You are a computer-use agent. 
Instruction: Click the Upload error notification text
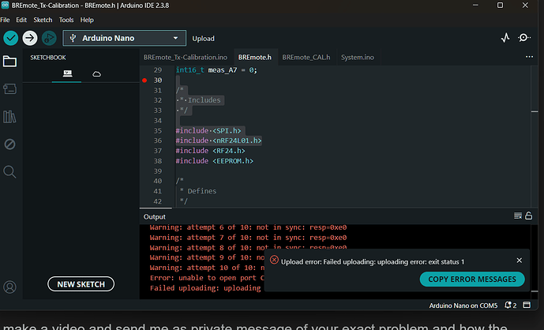[372, 261]
